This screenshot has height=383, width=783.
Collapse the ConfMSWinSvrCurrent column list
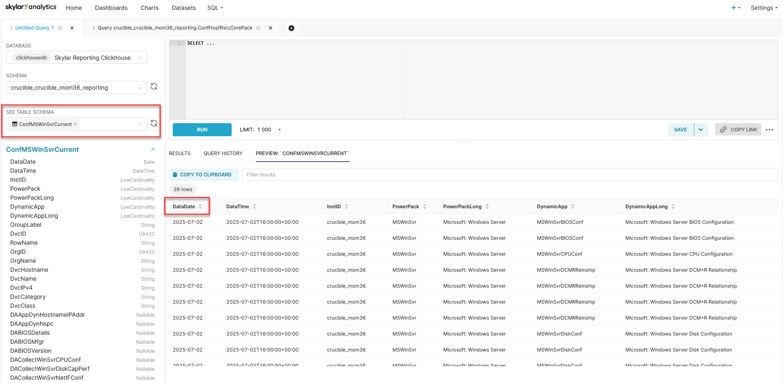(x=153, y=149)
